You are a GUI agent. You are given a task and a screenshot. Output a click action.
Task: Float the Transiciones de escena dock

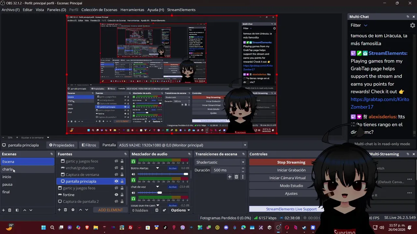[x=243, y=154]
